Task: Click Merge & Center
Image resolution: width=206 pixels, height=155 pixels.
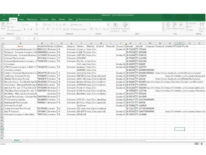Action: pos(78,29)
